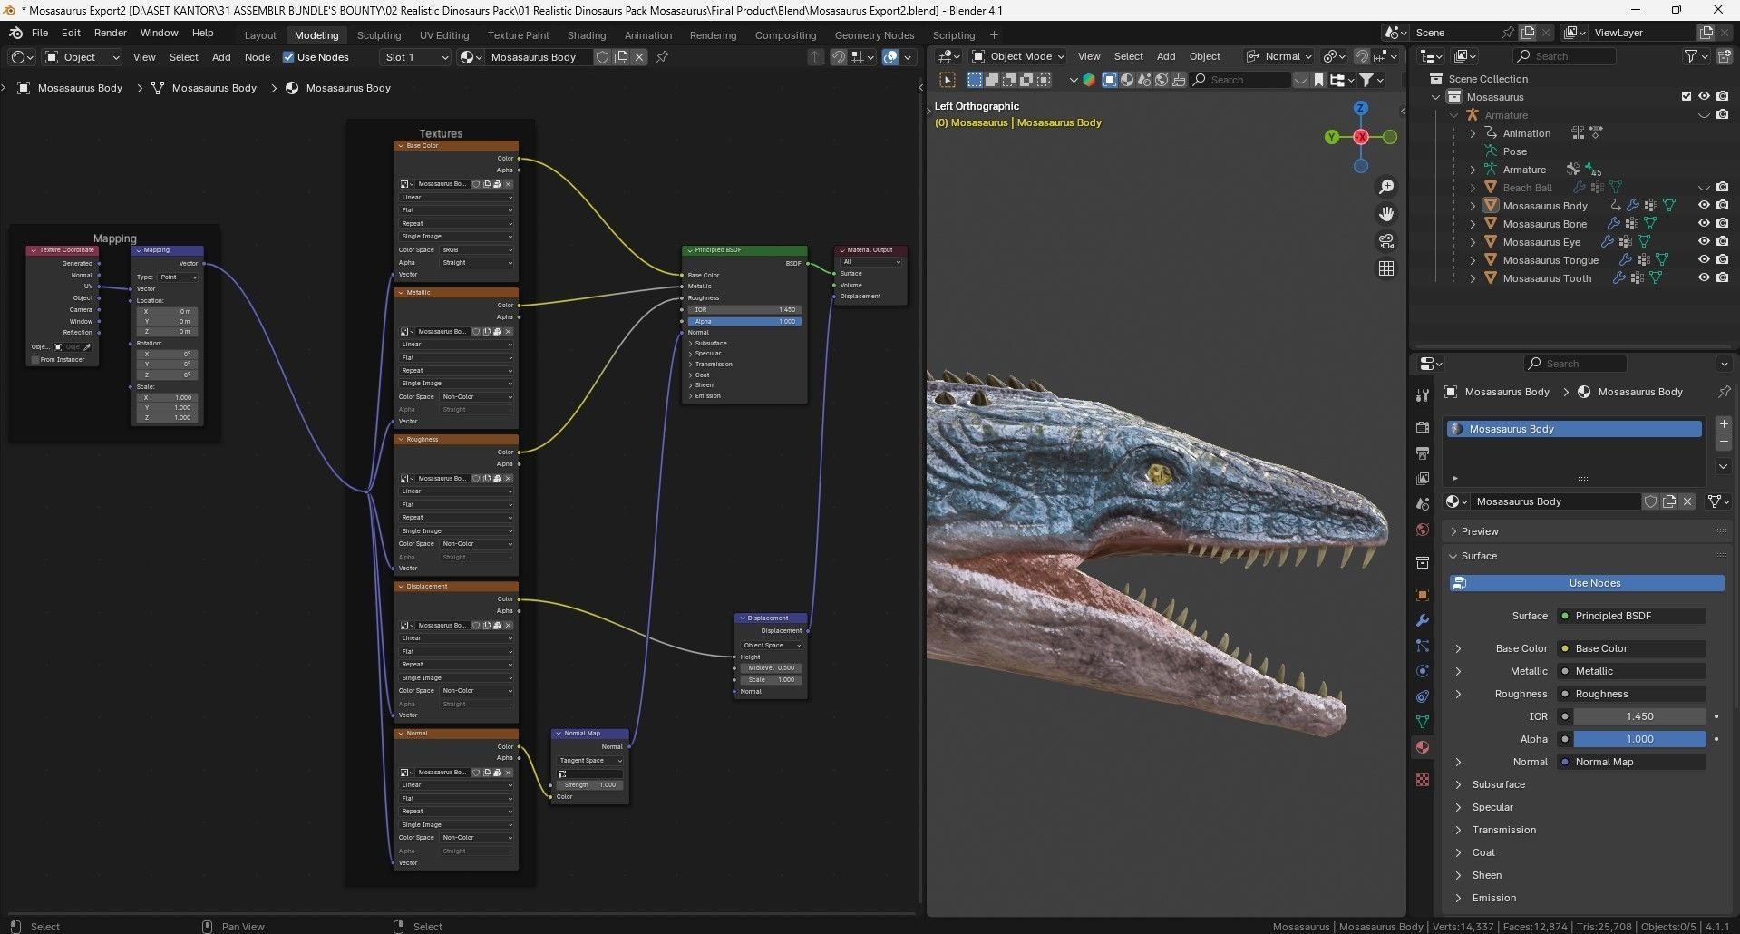Select the Tweak tool arrow icon
This screenshot has width=1740, height=934.
(x=948, y=80)
